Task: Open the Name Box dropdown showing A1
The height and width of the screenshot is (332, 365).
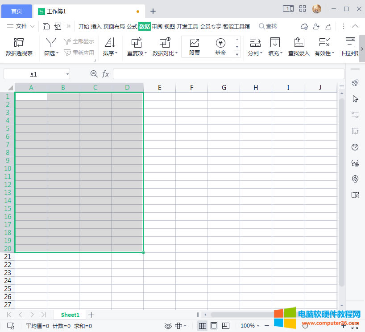Action: coord(67,74)
